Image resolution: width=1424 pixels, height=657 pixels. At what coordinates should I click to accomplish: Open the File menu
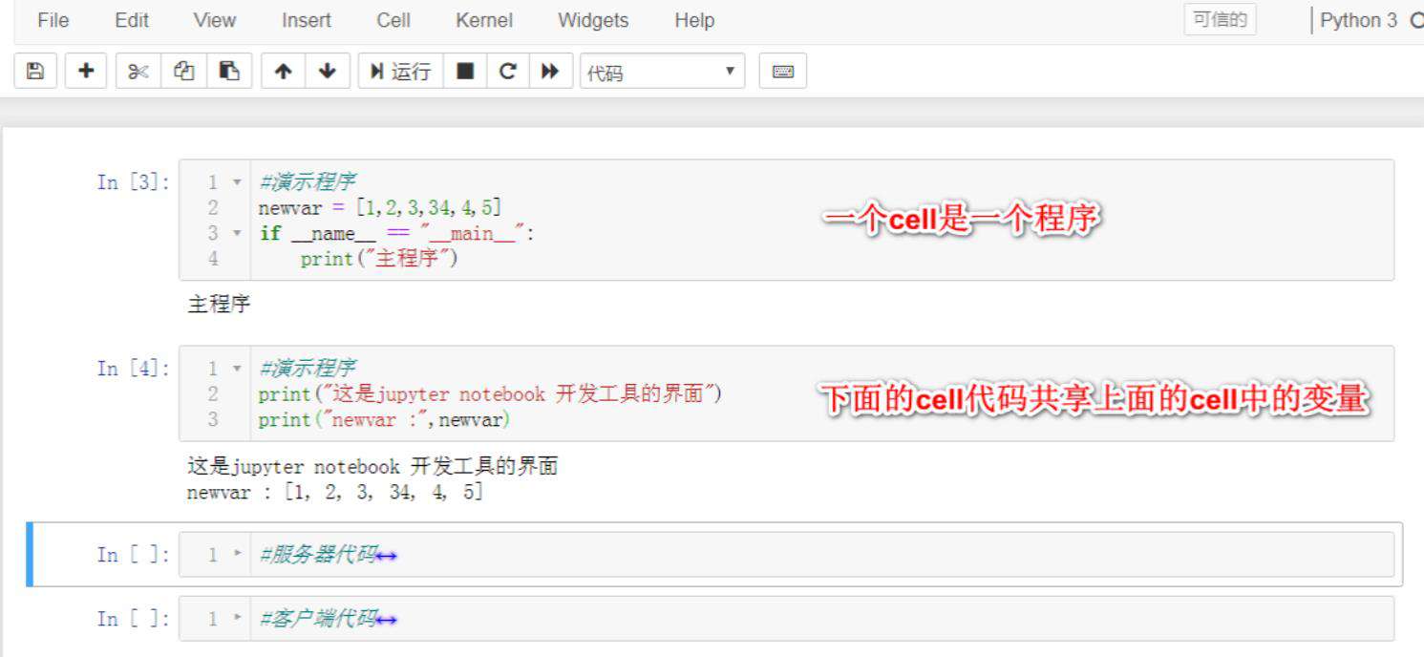click(x=53, y=20)
